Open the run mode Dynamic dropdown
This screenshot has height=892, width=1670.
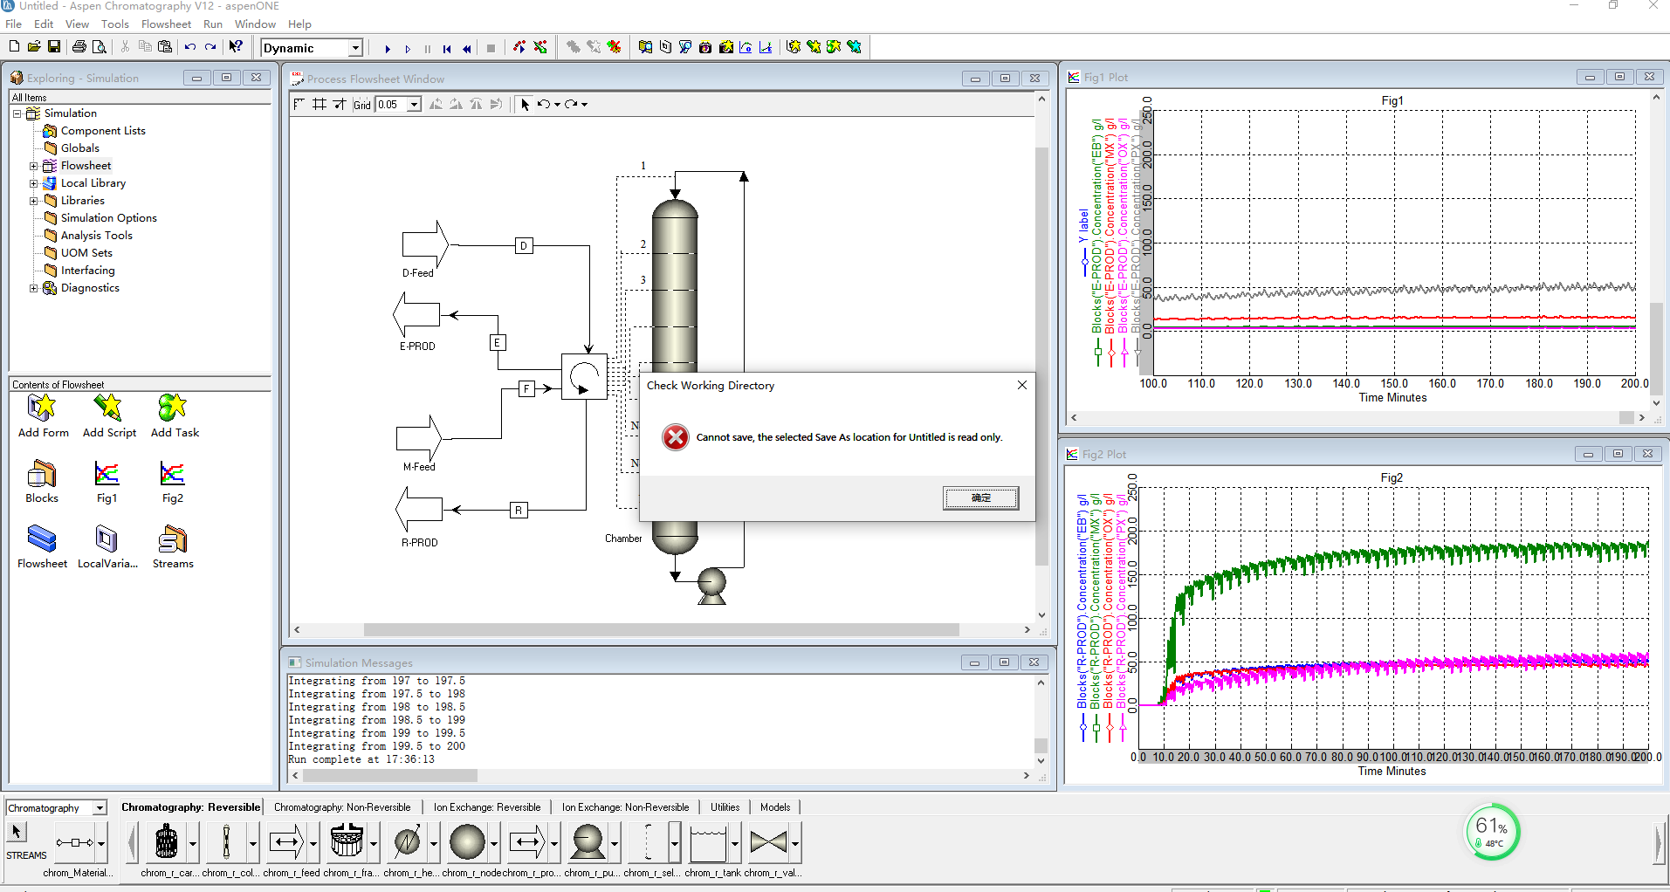tap(355, 48)
